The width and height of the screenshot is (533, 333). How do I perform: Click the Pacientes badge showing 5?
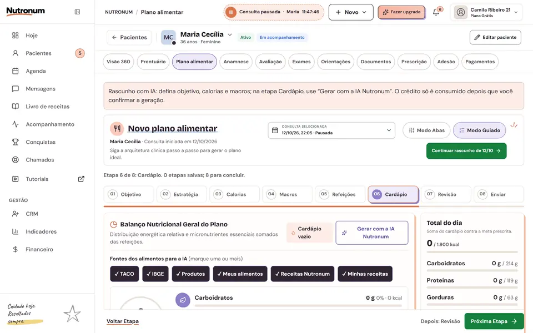click(80, 53)
